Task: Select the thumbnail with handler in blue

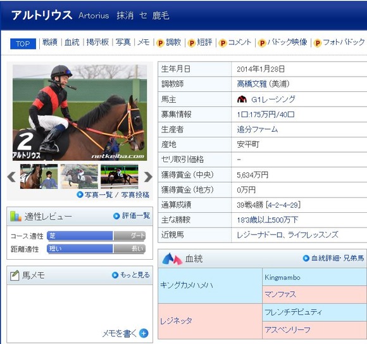Action: 39,177
